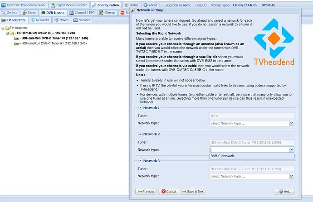
Task: Click the logout link
Action: click(201, 5)
